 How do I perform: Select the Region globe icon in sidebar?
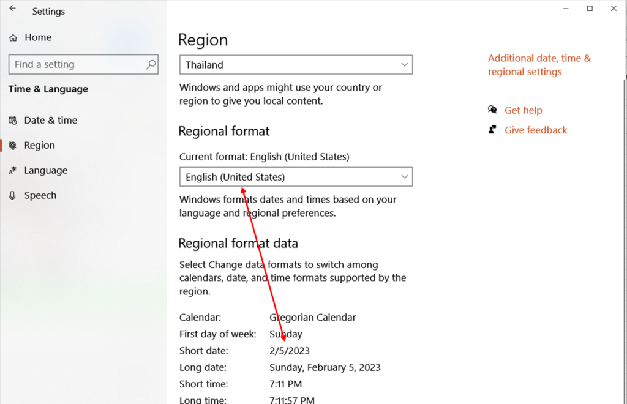click(x=13, y=146)
